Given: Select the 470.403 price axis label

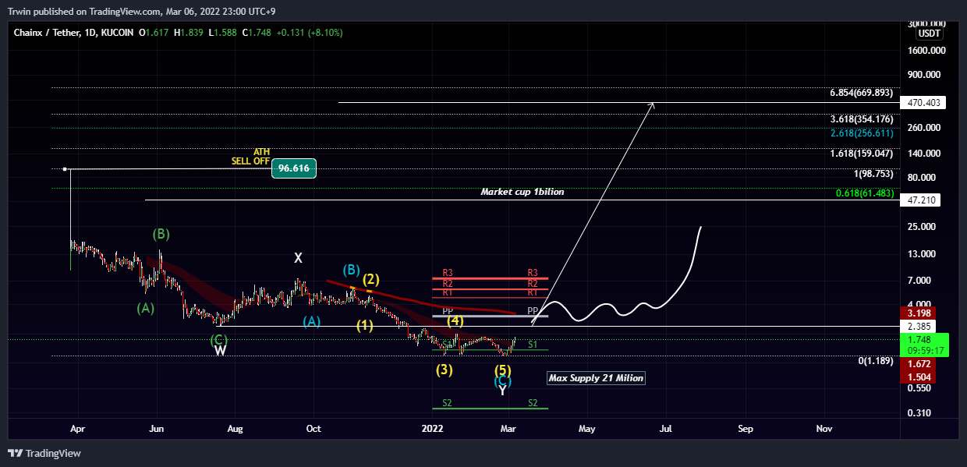Looking at the screenshot, I should point(922,102).
